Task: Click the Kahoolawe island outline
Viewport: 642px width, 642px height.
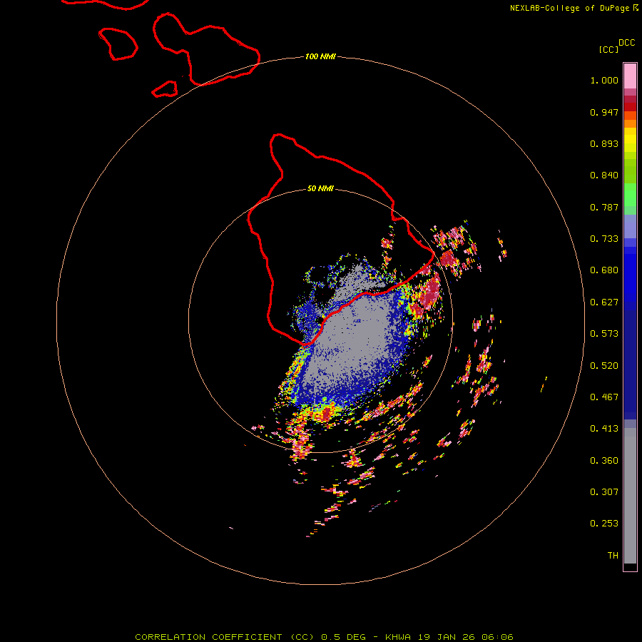Action: [x=165, y=89]
